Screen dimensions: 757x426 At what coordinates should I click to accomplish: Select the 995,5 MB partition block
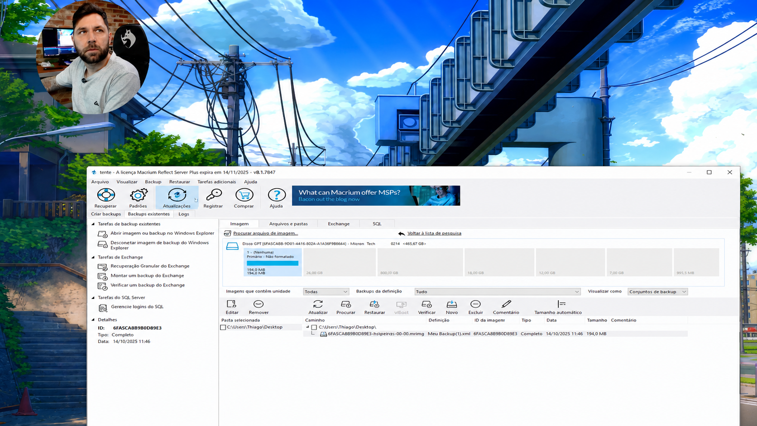(696, 262)
